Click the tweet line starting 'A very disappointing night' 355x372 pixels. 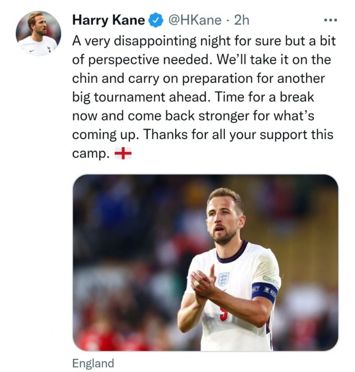[204, 41]
